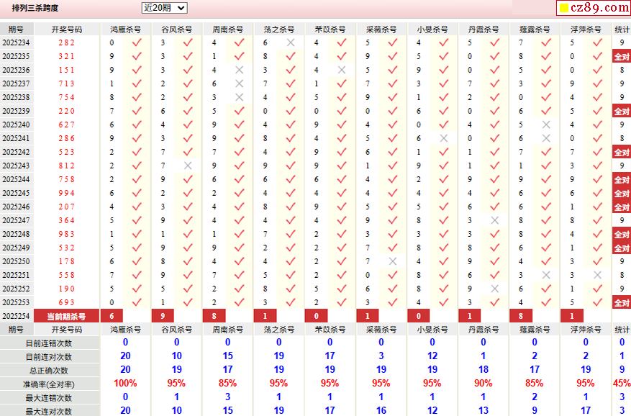This screenshot has height=416, width=631.
Task: Click current kill number 9 under 谷风杀号
Action: (x=163, y=316)
